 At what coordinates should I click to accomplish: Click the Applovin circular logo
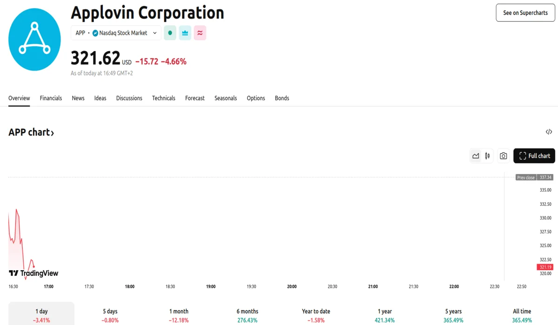[x=34, y=39]
